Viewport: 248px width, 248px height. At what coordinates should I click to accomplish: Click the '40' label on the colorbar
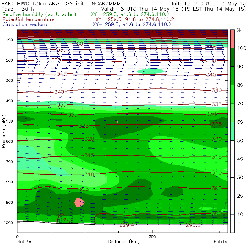[x=240, y=159]
